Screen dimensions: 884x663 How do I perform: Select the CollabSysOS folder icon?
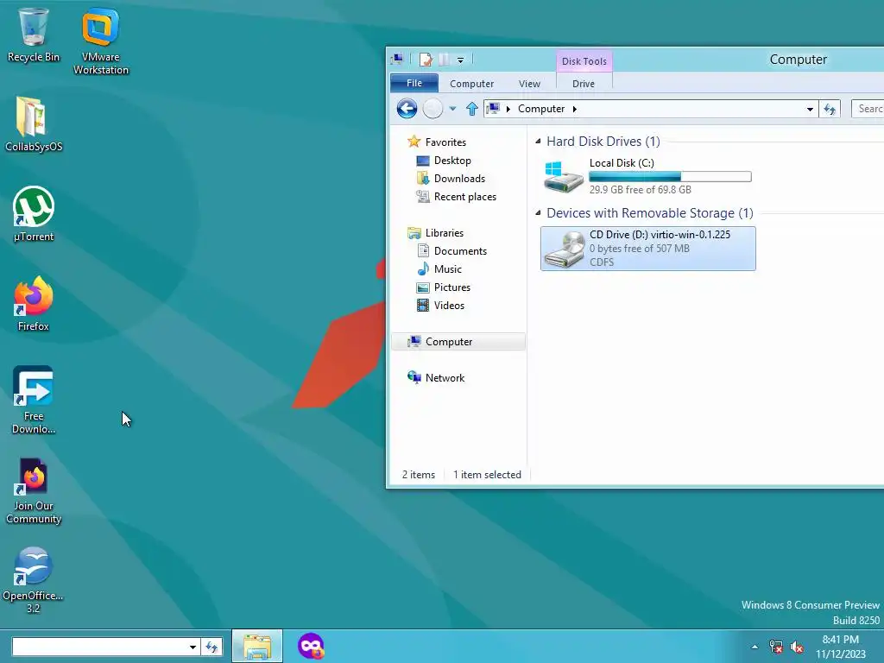(34, 124)
